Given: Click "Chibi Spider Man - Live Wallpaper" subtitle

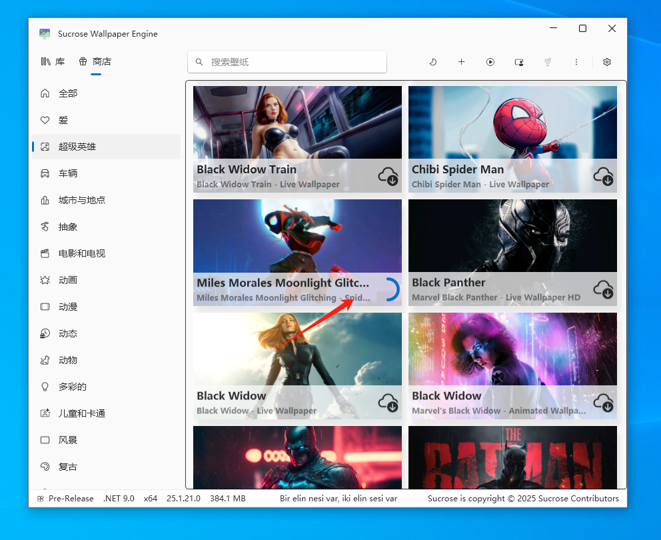Looking at the screenshot, I should [480, 185].
